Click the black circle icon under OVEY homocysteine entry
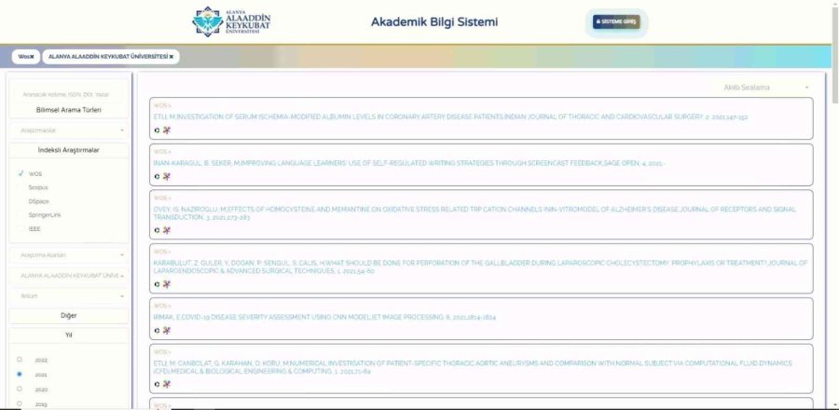Viewport: 839px width, 410px height. coord(157,229)
